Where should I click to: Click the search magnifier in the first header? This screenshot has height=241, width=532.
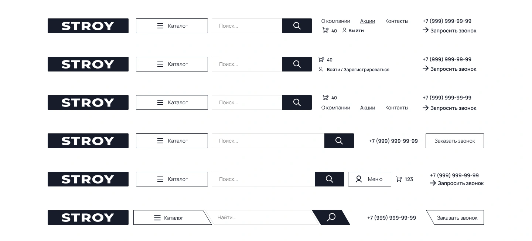pyautogui.click(x=297, y=26)
